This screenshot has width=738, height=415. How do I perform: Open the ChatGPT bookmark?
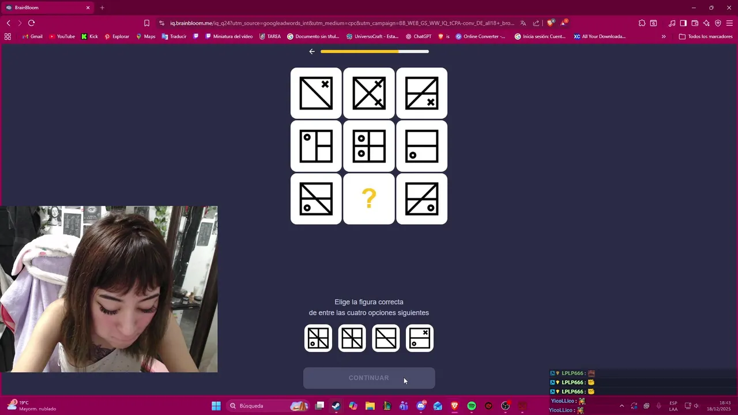coord(418,36)
